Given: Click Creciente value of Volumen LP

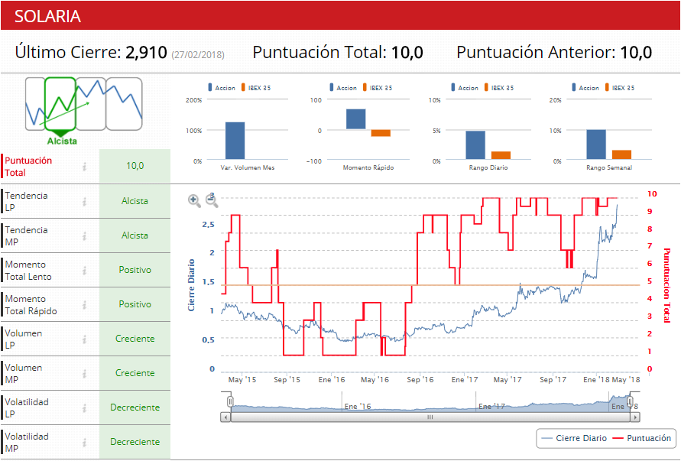Looking at the screenshot, I should (x=135, y=339).
